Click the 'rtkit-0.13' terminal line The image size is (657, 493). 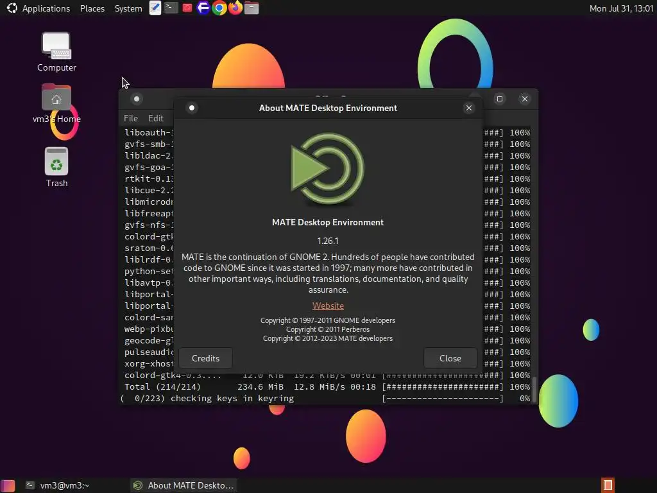[x=149, y=178]
